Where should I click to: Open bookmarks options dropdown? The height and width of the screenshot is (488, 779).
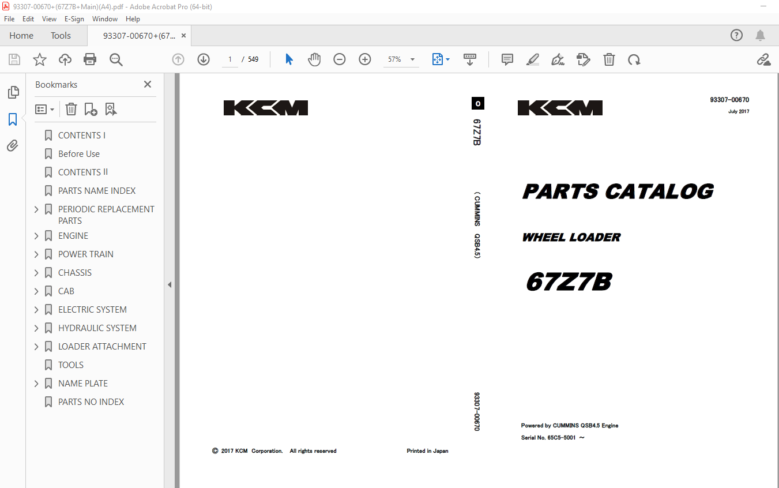45,109
